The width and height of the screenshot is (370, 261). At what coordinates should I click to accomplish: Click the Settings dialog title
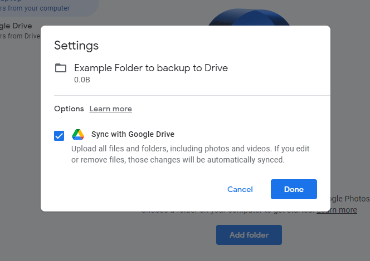click(76, 46)
